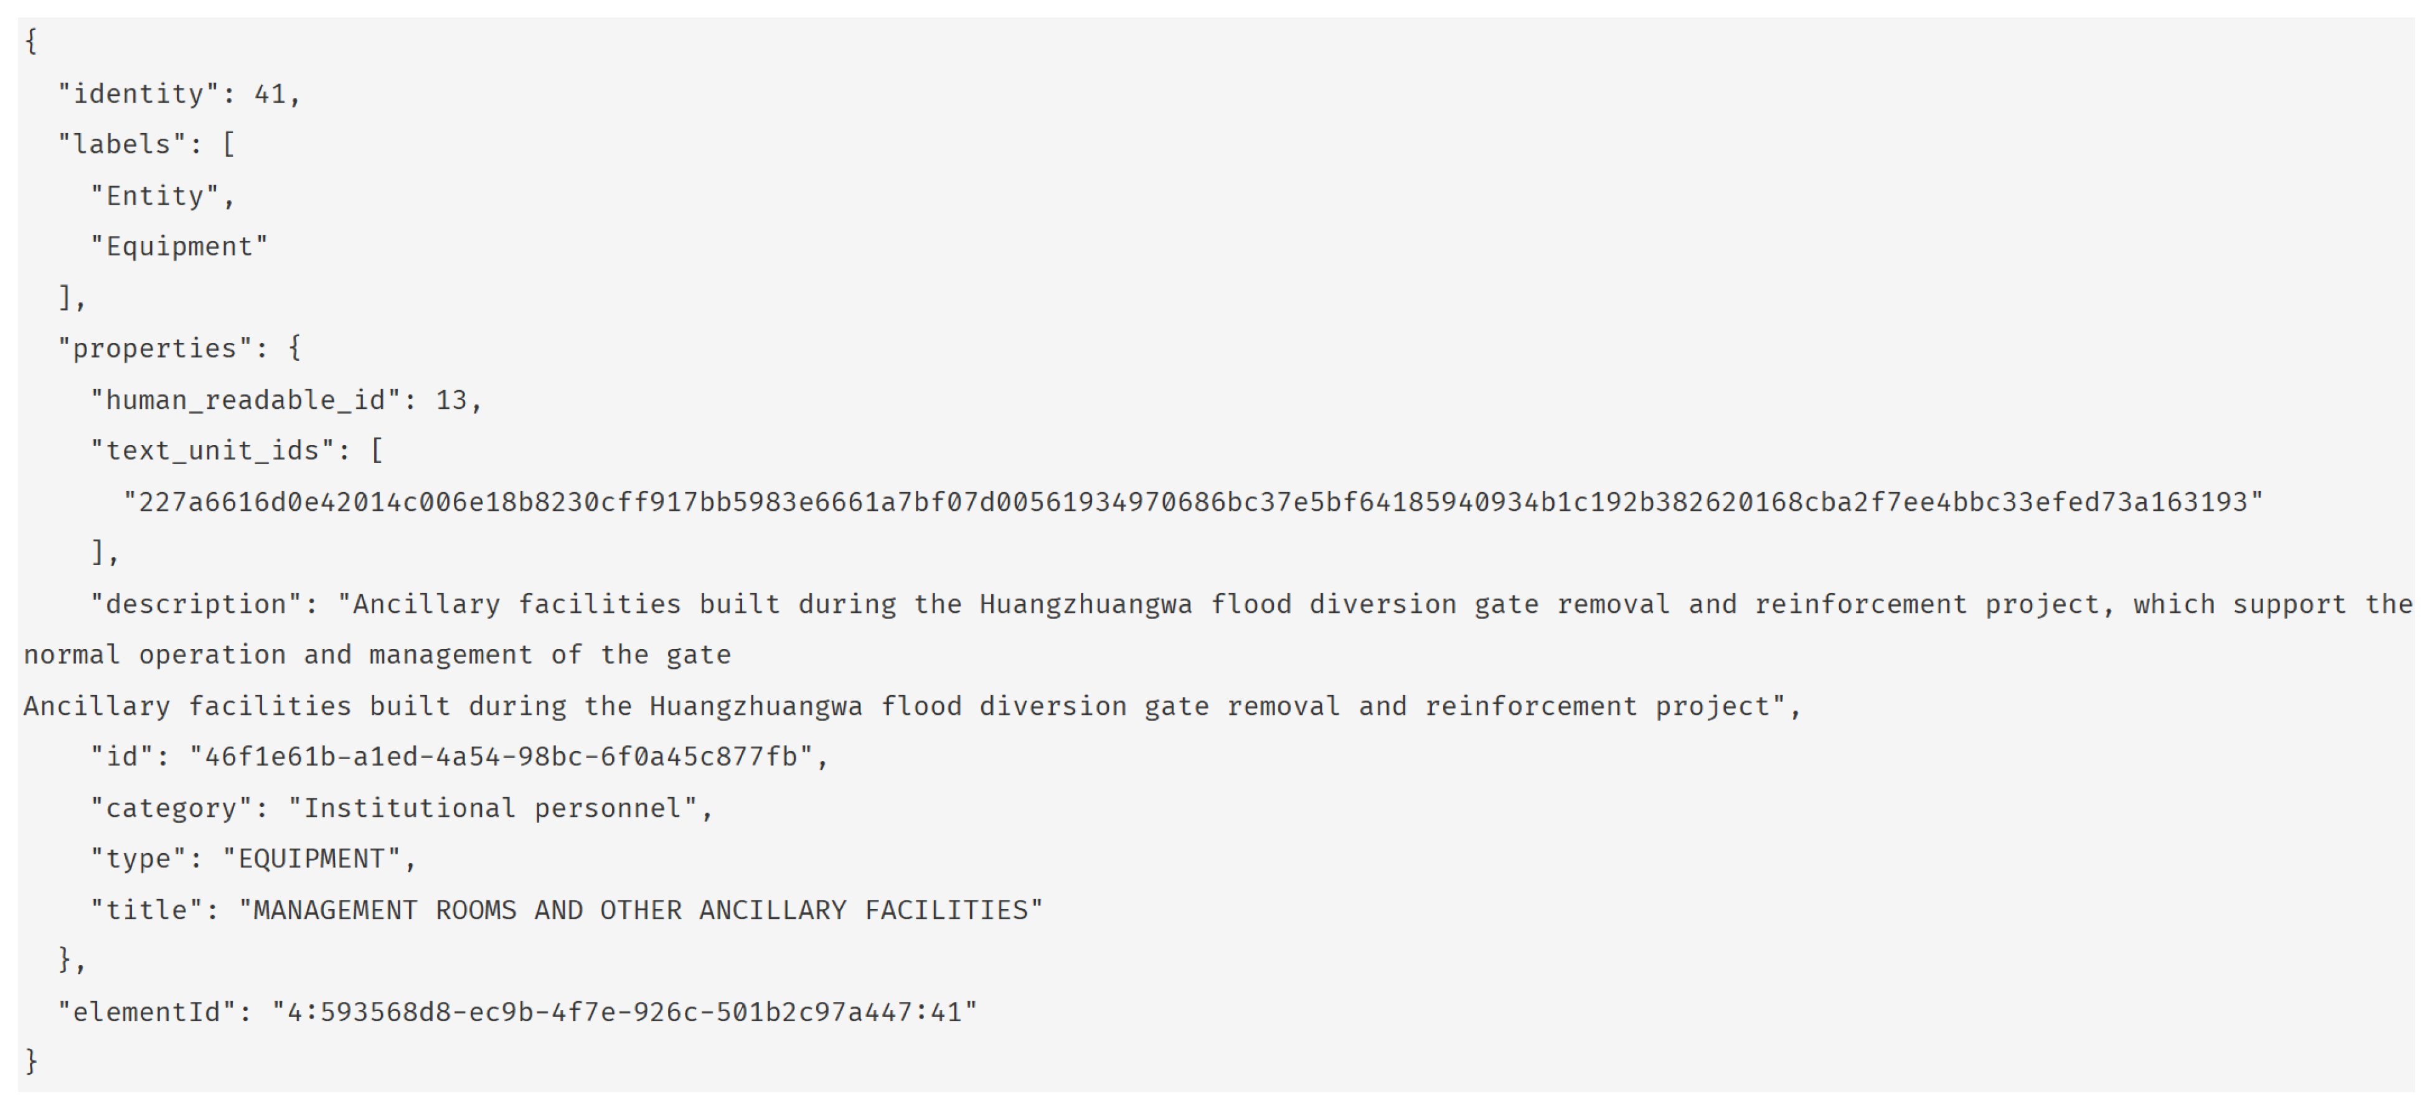Click the "elementId" key
Viewport: 2430px width, 1107px height.
[x=147, y=1012]
